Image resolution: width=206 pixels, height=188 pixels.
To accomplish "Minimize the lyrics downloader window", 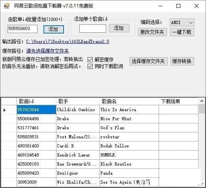I will tap(161, 6).
